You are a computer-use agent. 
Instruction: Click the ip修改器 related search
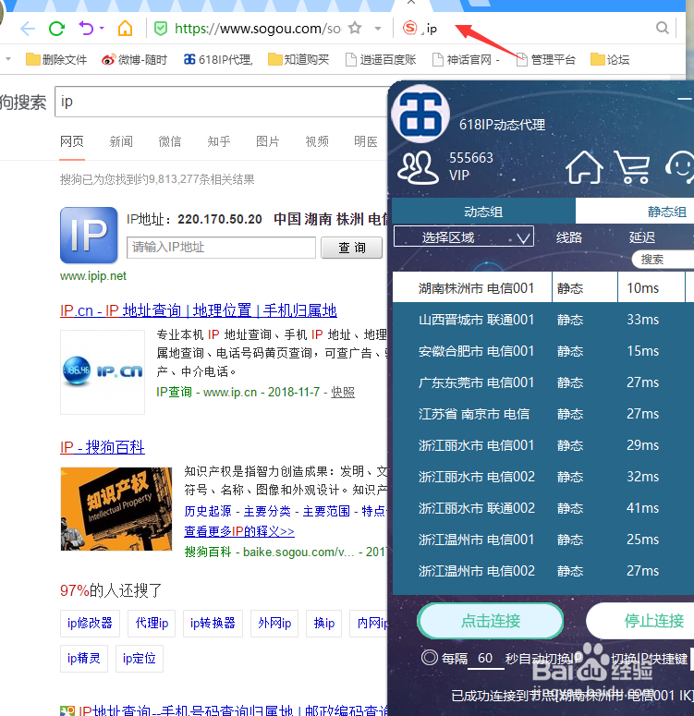pyautogui.click(x=90, y=623)
